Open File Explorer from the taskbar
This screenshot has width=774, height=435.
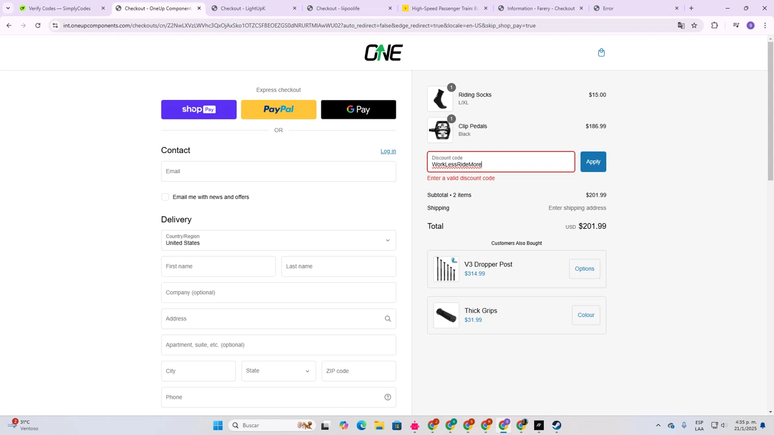[x=379, y=426]
